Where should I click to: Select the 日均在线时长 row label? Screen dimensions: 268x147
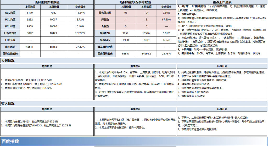click(10, 54)
